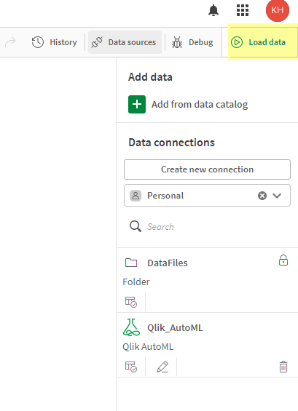Click the select data icon under DataFiles
The height and width of the screenshot is (411, 298).
[131, 302]
